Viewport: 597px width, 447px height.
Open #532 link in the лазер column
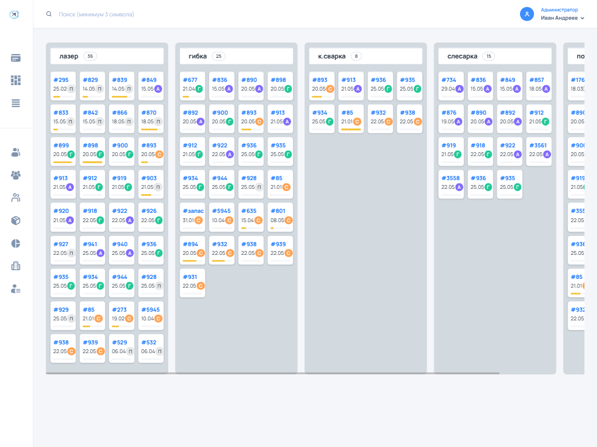click(x=149, y=342)
